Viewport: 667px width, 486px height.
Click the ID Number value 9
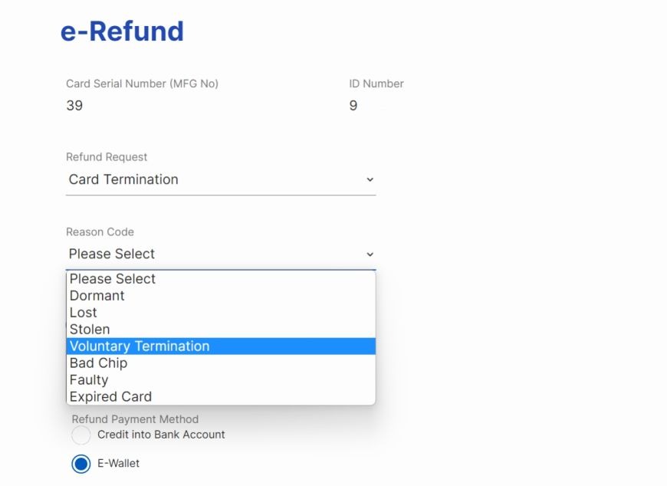click(x=353, y=106)
